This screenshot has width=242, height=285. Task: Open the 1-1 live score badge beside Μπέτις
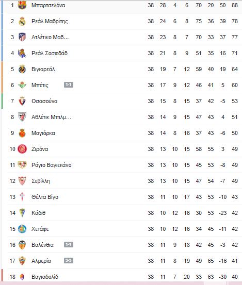coord(69,85)
